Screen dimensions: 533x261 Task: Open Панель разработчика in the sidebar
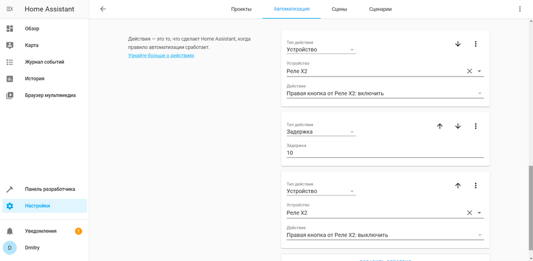point(44,189)
